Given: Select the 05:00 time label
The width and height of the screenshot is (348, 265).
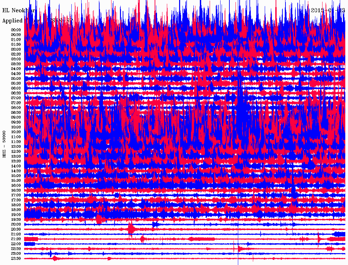Looking at the screenshot, I should click(x=16, y=78).
